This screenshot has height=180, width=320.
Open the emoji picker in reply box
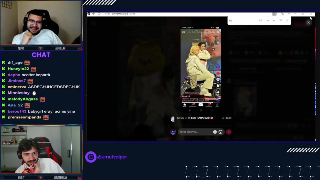(220, 132)
